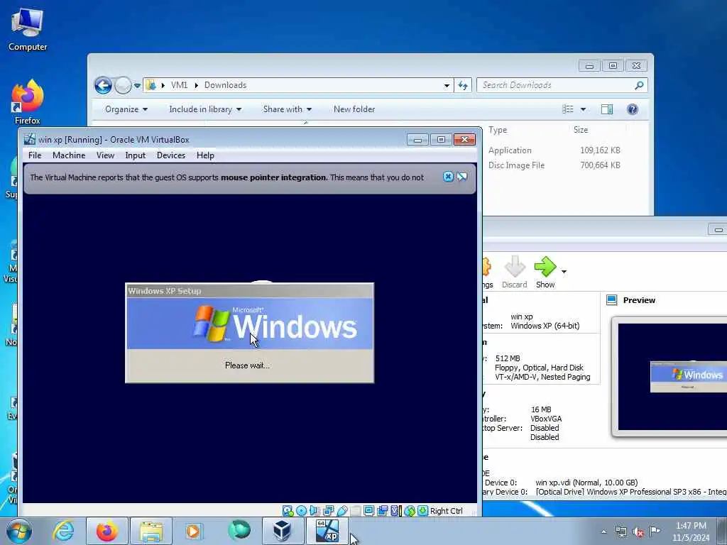Click the CPU virtualization 'V' indicator in status bar
Image resolution: width=727 pixels, height=545 pixels.
tap(395, 511)
